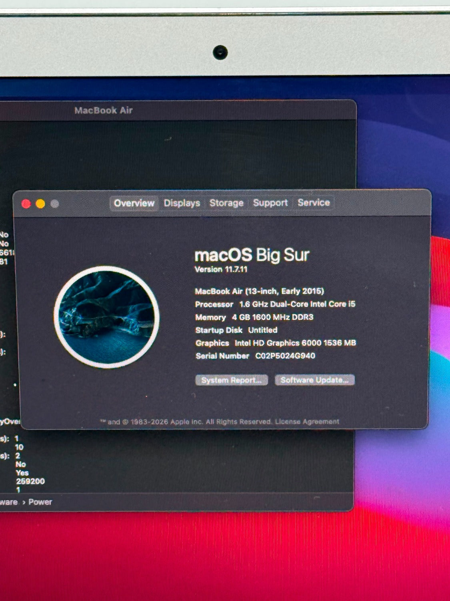Click the System Report button
The image size is (450, 601).
tap(232, 380)
